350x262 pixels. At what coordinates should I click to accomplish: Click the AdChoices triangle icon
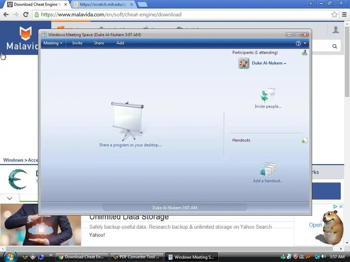coord(335,206)
